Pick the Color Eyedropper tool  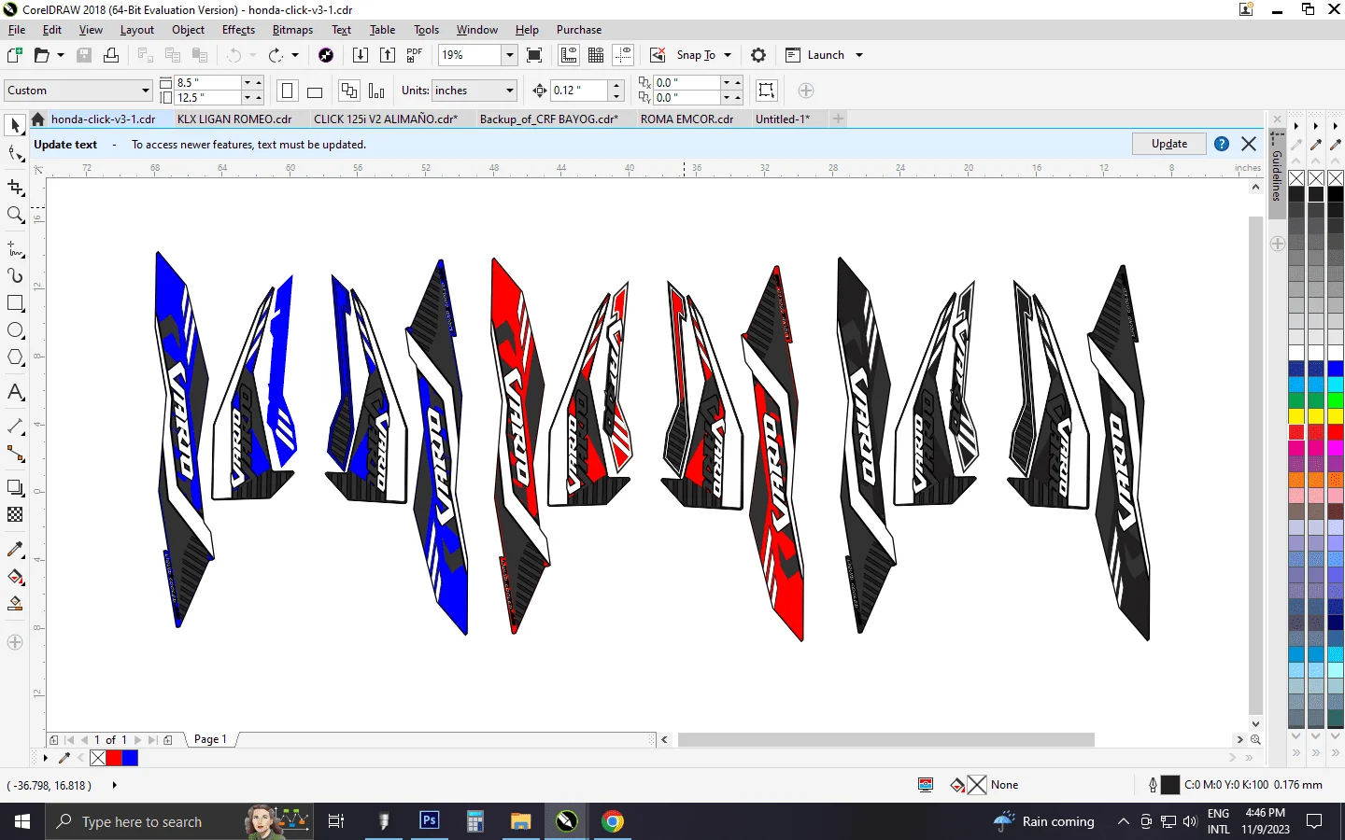[x=15, y=550]
